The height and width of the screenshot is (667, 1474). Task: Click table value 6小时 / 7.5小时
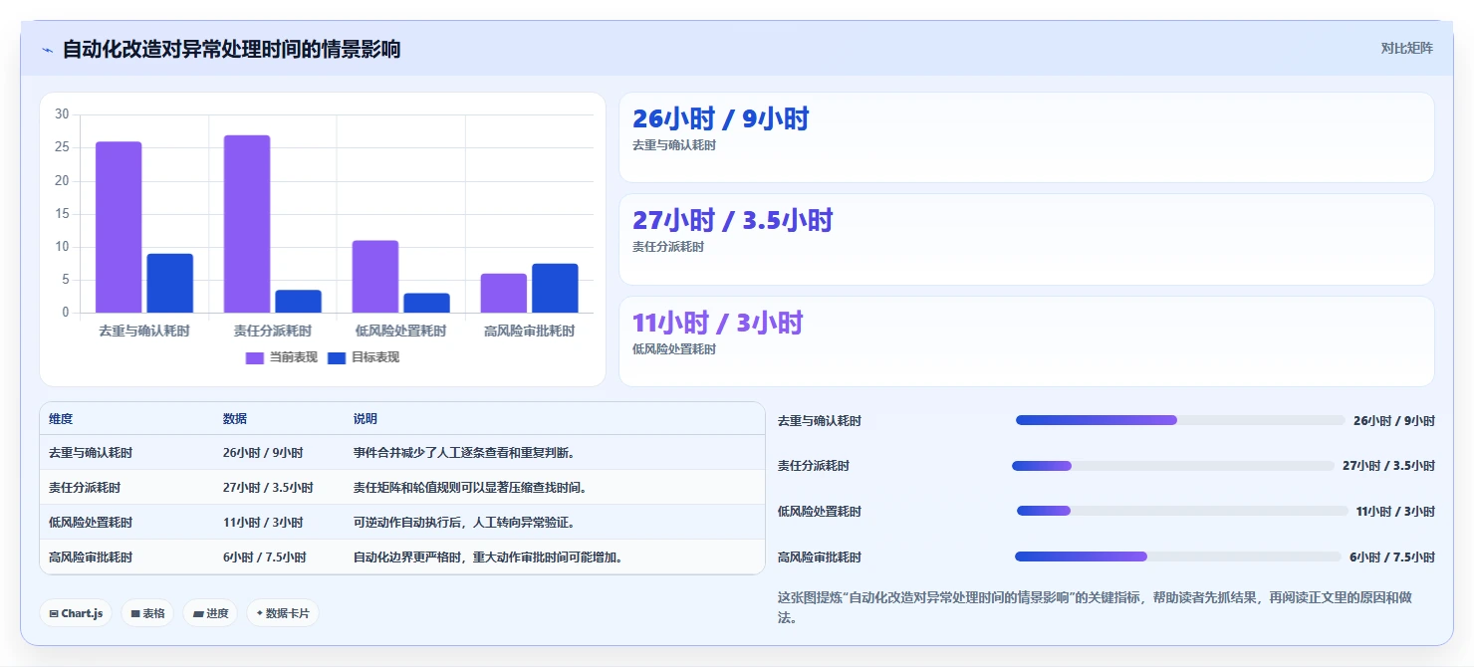click(x=265, y=557)
